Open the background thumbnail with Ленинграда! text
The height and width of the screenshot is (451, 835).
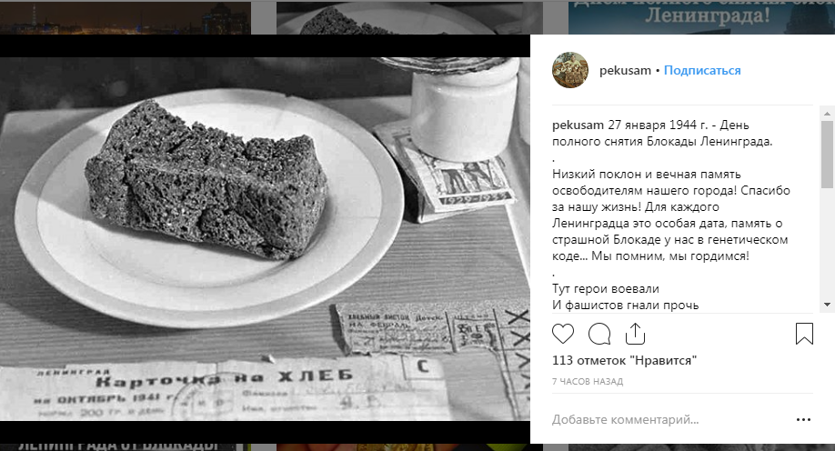click(x=701, y=17)
